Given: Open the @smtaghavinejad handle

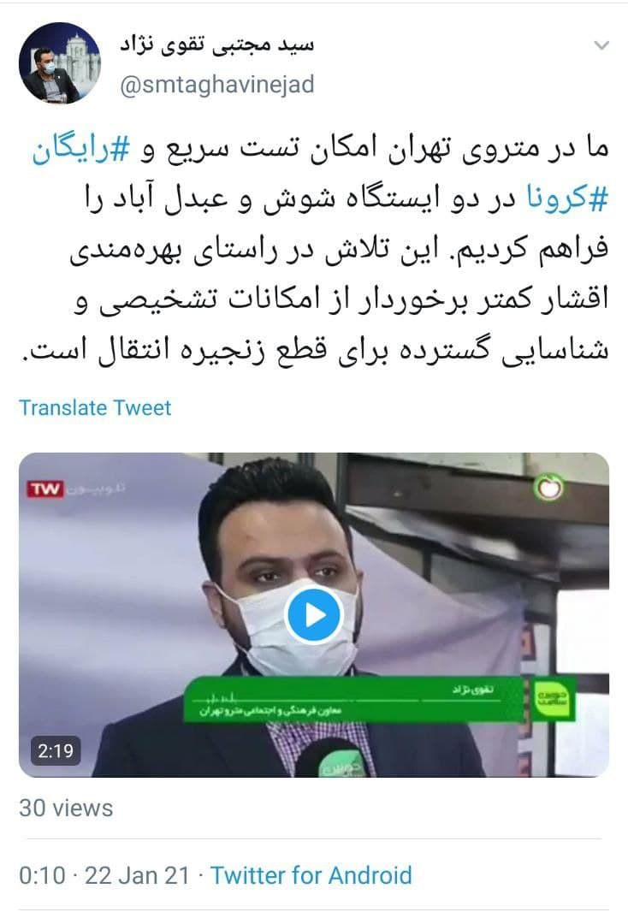Looking at the screenshot, I should point(217,84).
